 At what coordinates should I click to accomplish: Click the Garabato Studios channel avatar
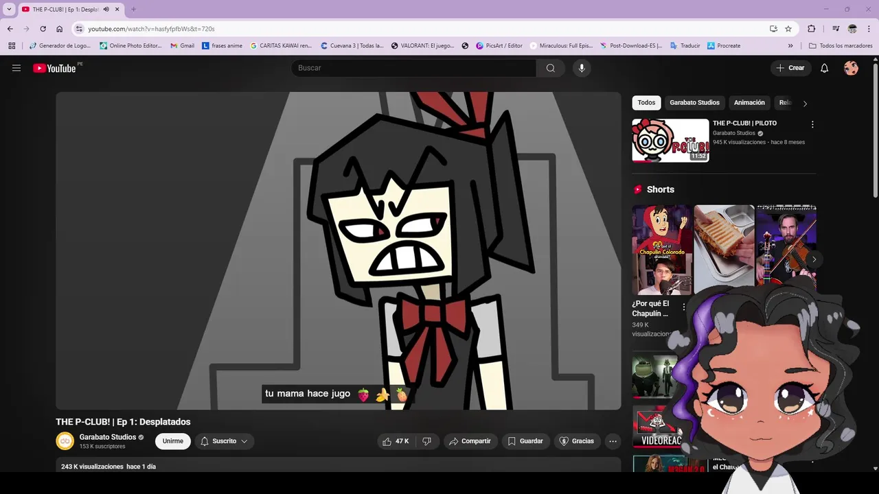tap(65, 441)
